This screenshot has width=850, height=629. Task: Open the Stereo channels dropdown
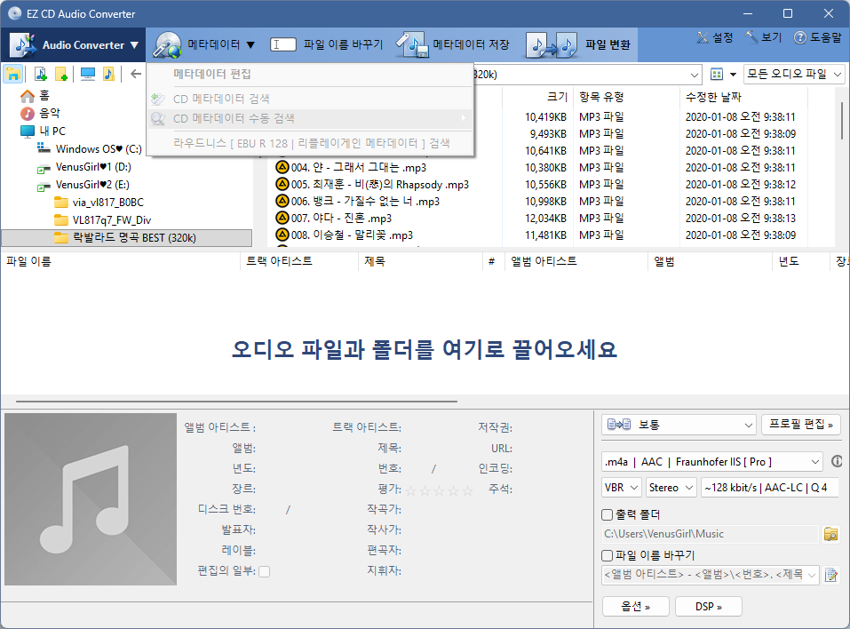[671, 488]
